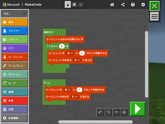Zoom out with the minus button

(116, 112)
